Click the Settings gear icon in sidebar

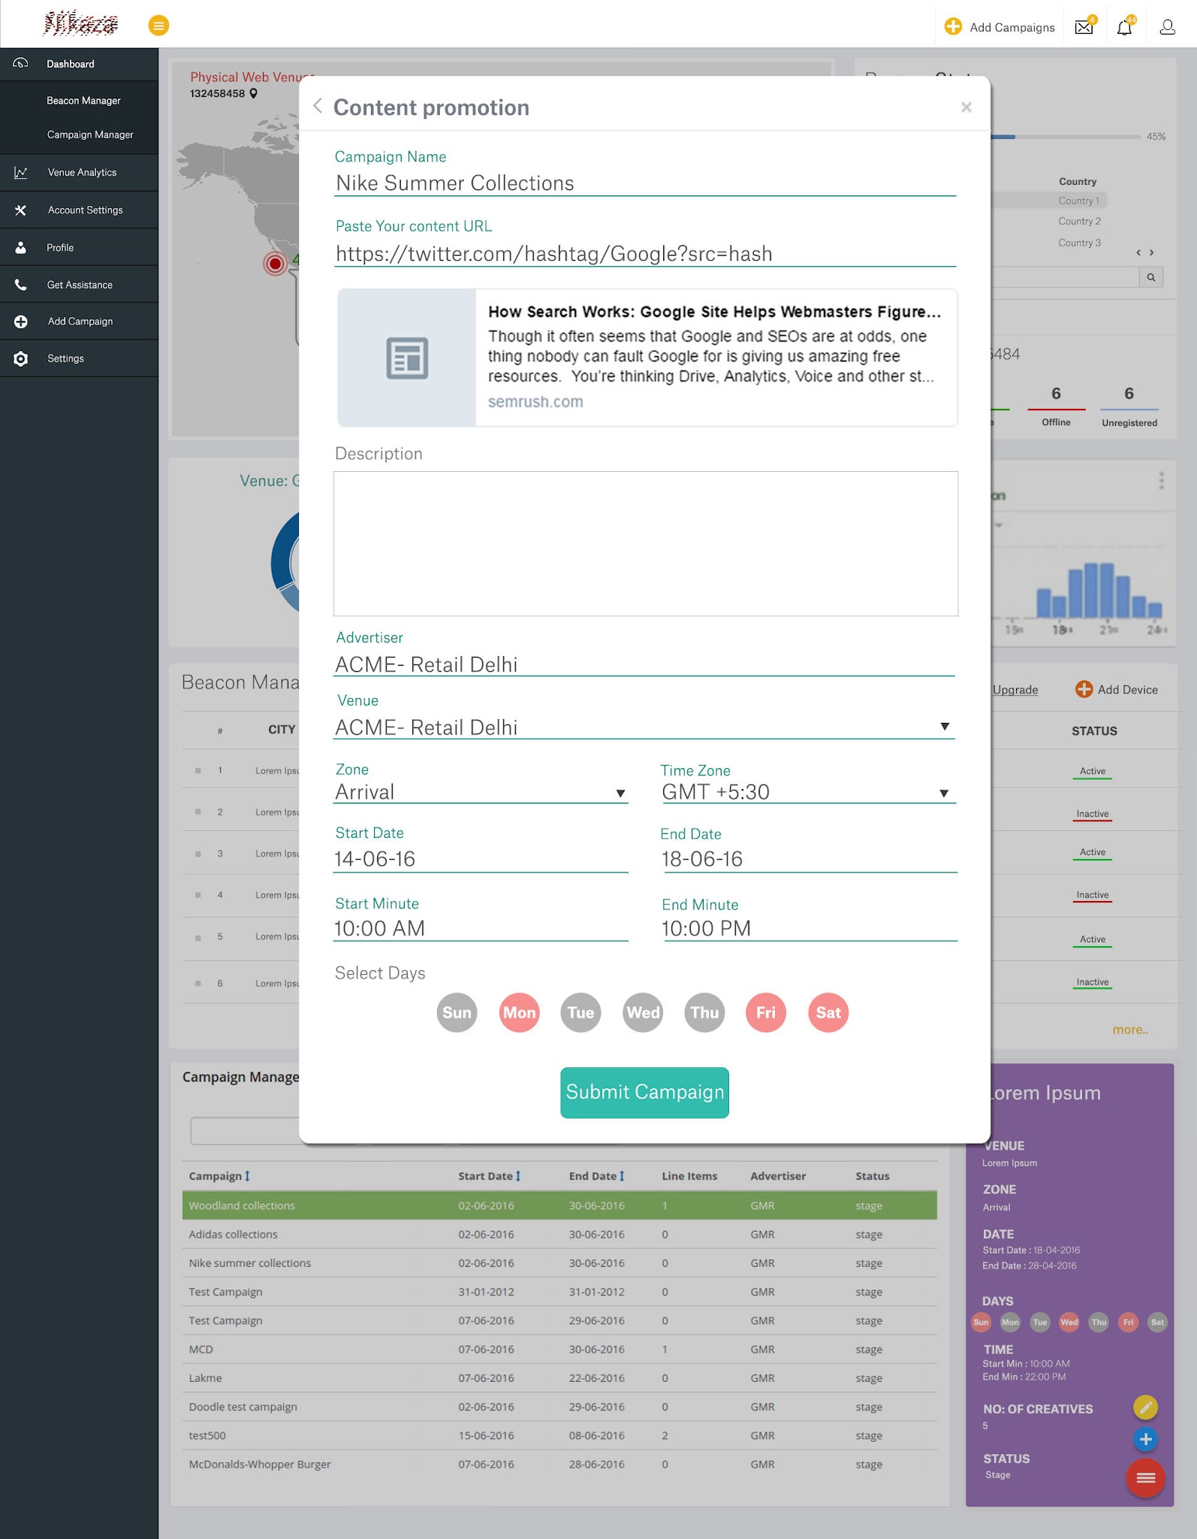[20, 358]
